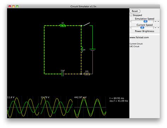The image size is (167, 128).
Task: Nudge Current Speed left with arrow
Action: click(x=156, y=28)
